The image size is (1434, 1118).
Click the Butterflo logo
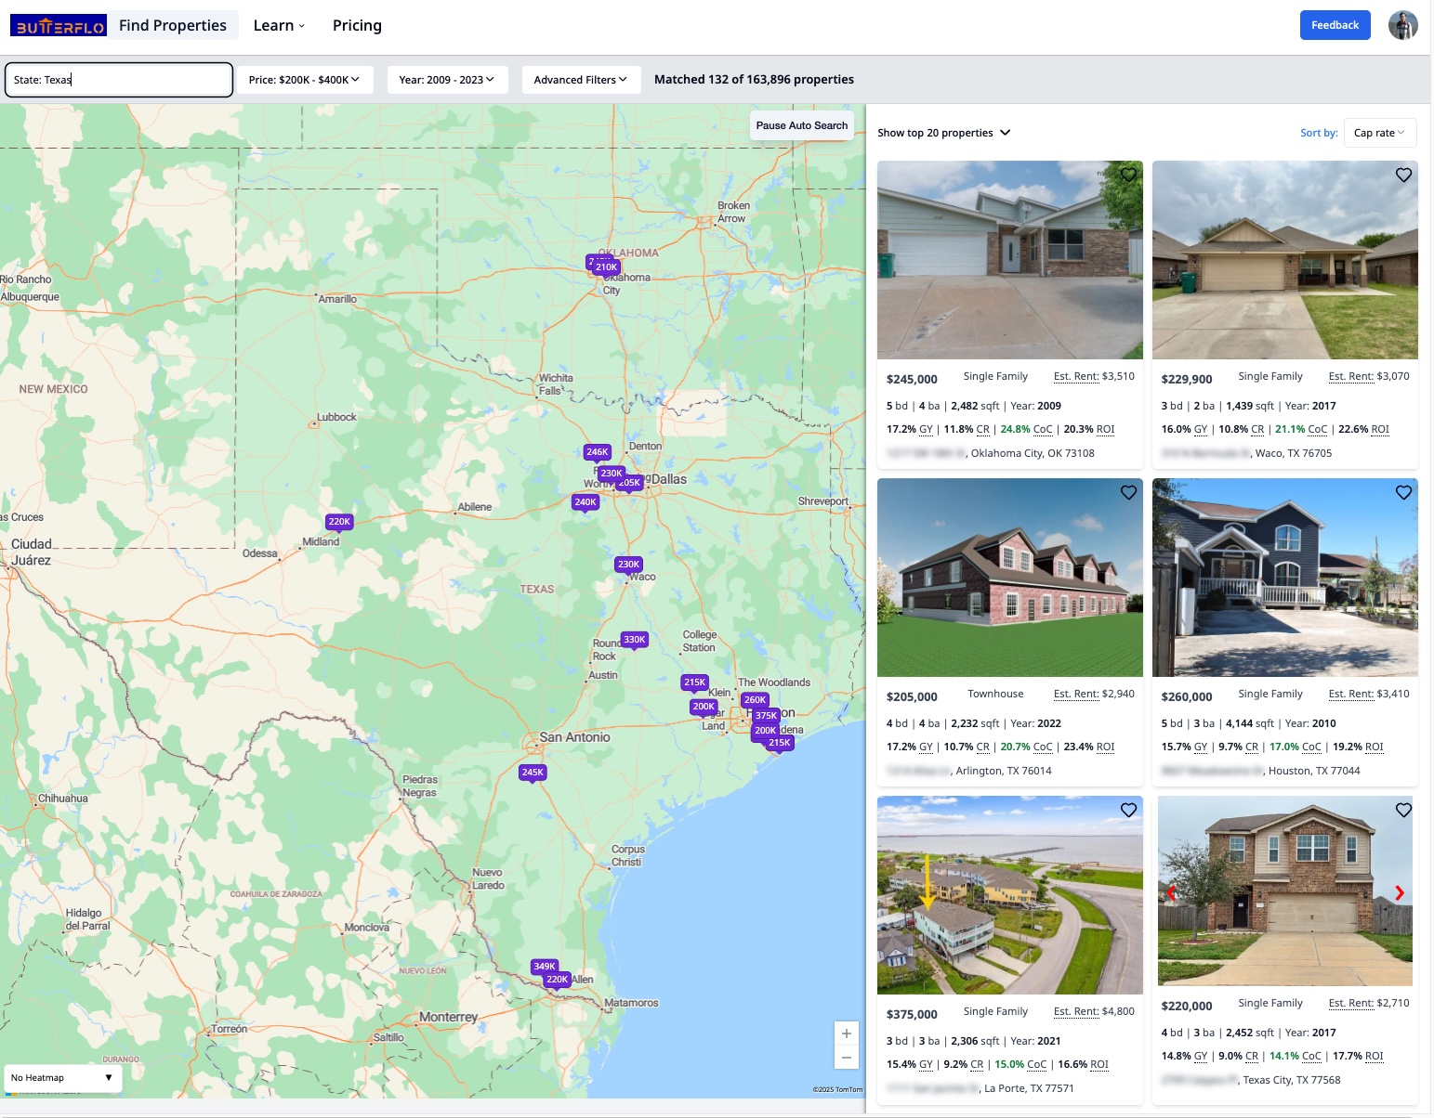pyautogui.click(x=59, y=24)
